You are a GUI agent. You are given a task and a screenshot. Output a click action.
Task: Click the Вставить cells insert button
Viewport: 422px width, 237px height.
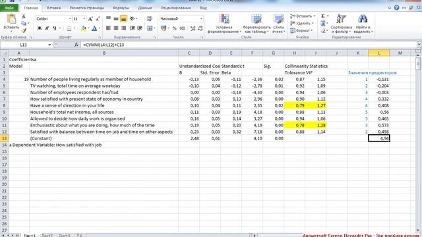pyautogui.click(x=302, y=16)
